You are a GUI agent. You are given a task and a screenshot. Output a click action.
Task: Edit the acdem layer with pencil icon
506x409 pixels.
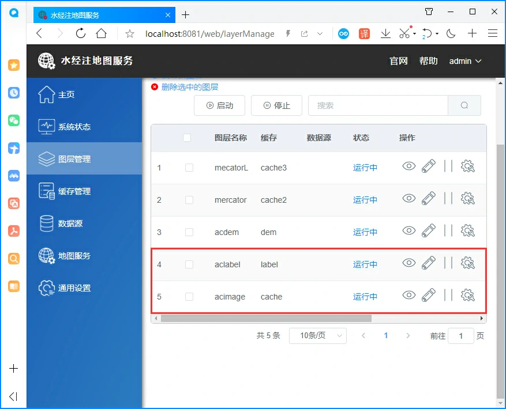click(429, 231)
